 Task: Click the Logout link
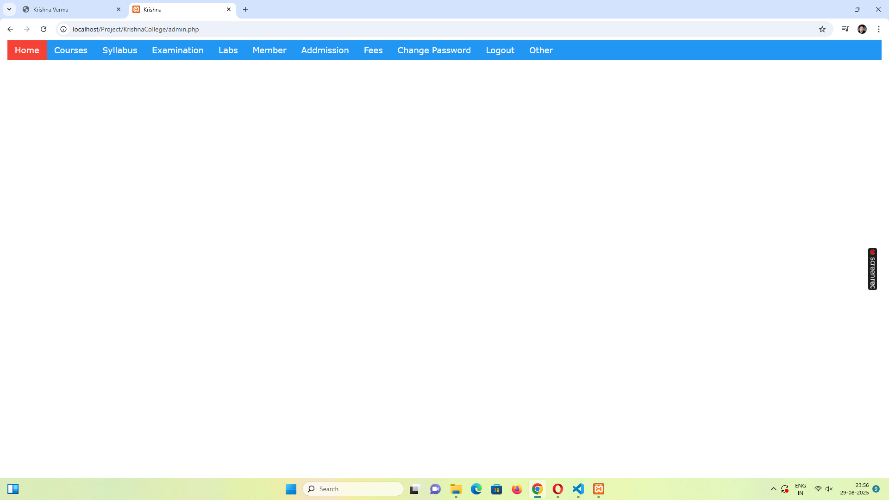tap(500, 50)
